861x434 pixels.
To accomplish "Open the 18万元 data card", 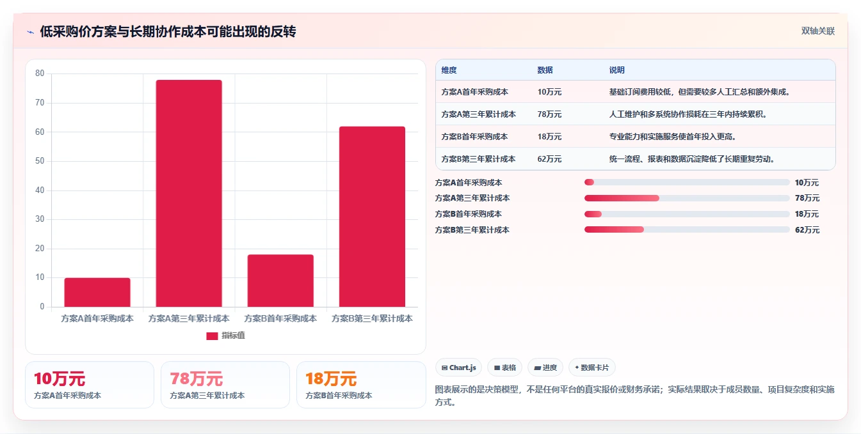I will coord(362,385).
